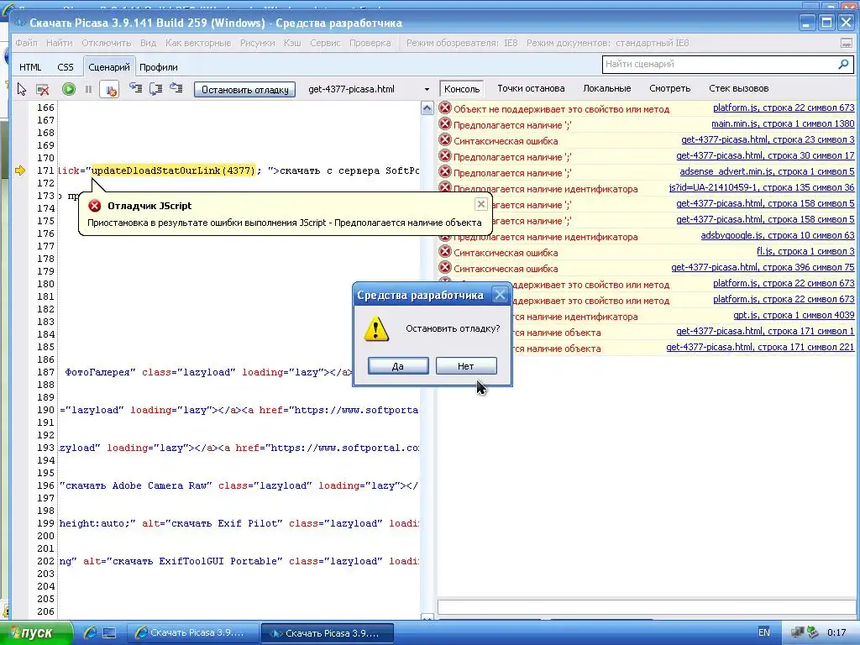Click the console command input field
Viewport: 860px width, 645px height.
tap(646, 607)
